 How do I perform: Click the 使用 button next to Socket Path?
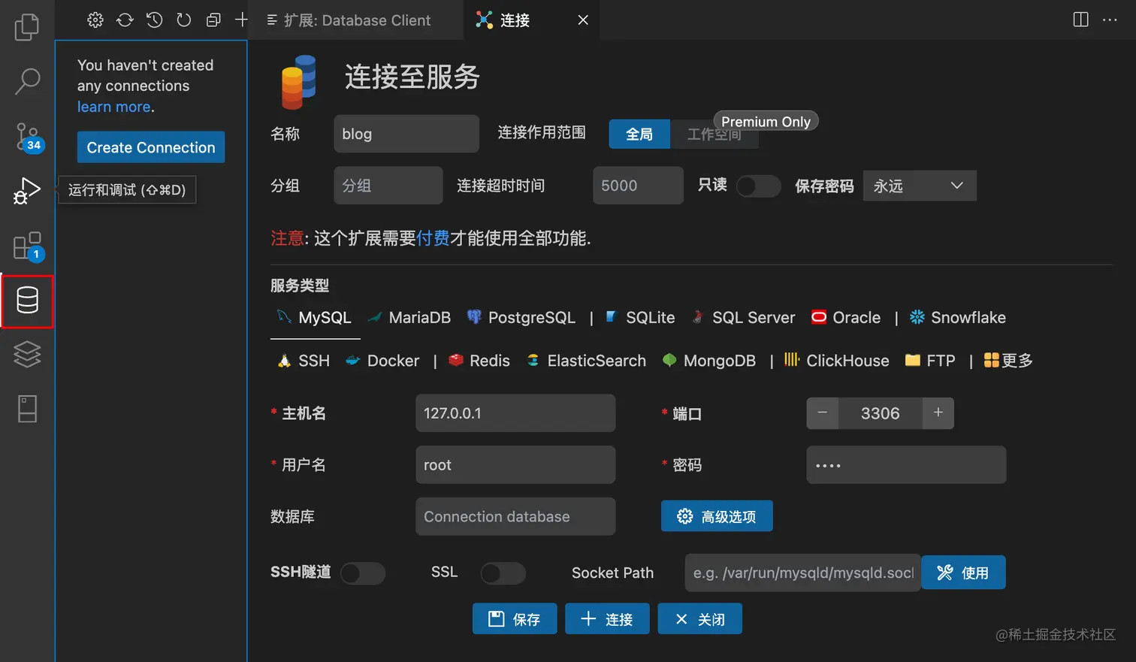pyautogui.click(x=963, y=573)
